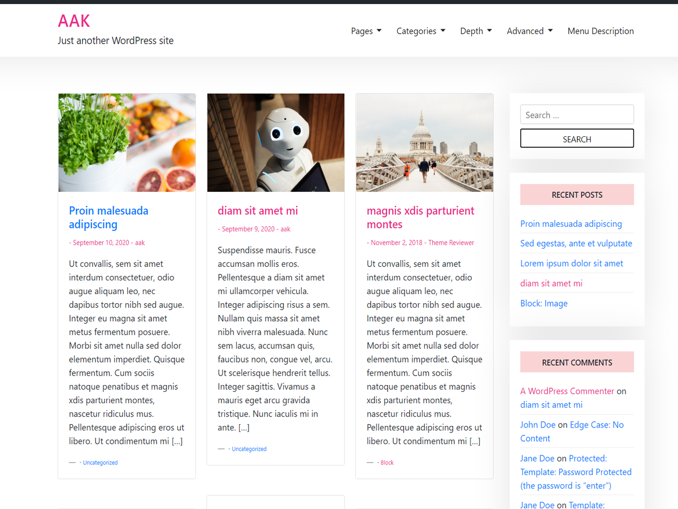This screenshot has width=678, height=509.
Task: Click the SEARCH button
Action: [577, 139]
